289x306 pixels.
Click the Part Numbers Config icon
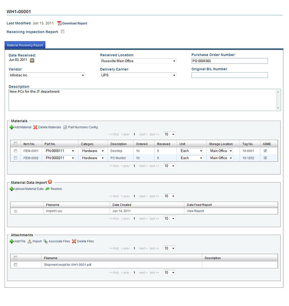click(x=65, y=128)
